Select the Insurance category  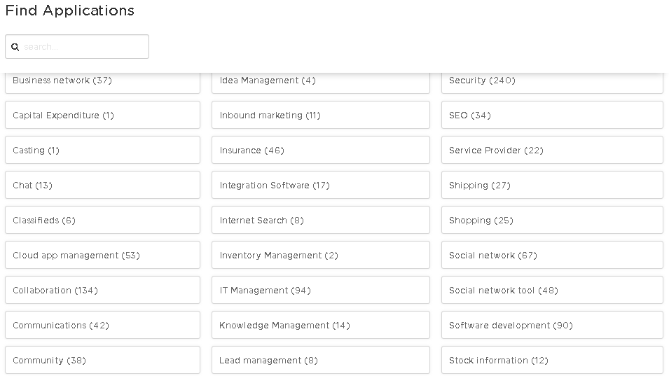[x=320, y=151]
